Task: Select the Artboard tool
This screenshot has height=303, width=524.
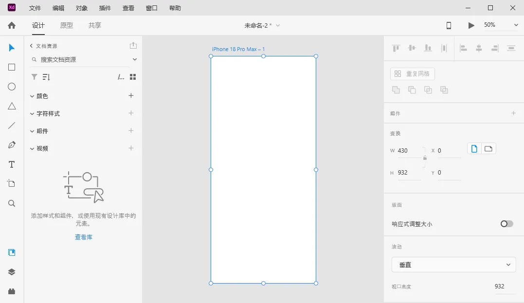Action: 12,183
